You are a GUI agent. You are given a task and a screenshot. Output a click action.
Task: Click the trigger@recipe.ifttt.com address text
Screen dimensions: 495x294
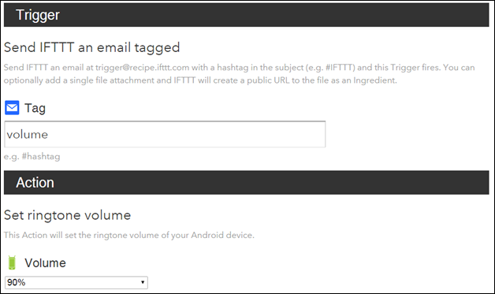pyautogui.click(x=143, y=68)
